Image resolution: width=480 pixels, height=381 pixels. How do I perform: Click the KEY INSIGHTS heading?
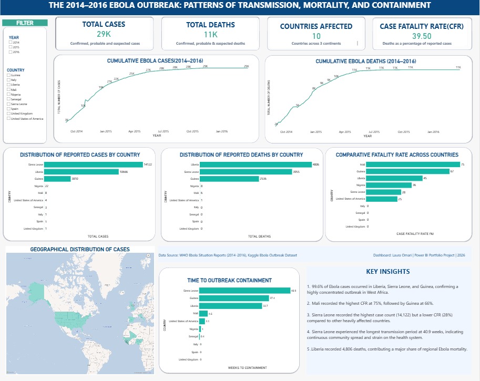(388, 272)
